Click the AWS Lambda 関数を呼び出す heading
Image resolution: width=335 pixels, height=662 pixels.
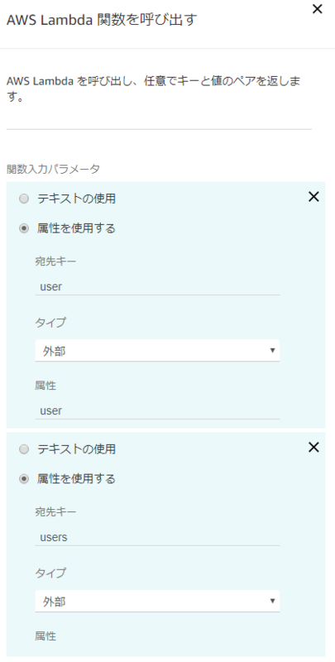102,20
